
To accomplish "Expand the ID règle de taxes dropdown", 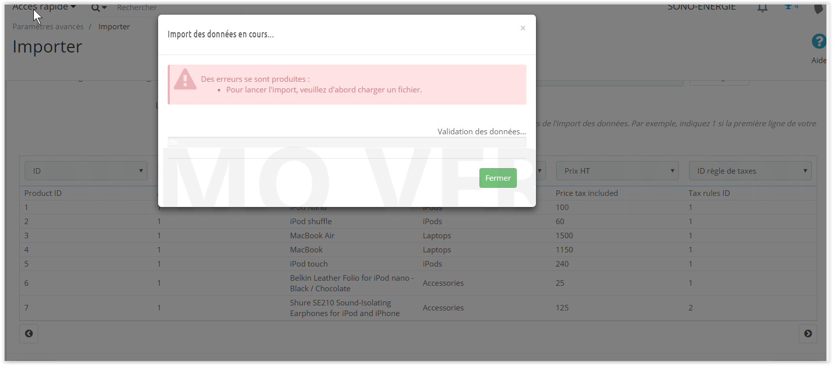I will 750,171.
